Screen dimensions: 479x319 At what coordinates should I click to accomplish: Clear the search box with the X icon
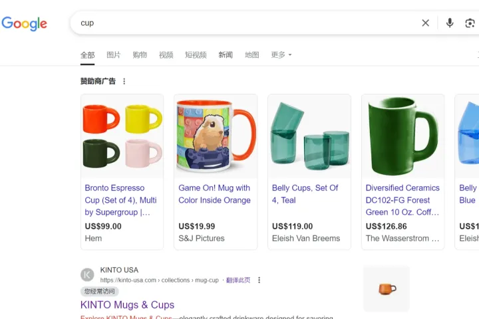pyautogui.click(x=425, y=23)
